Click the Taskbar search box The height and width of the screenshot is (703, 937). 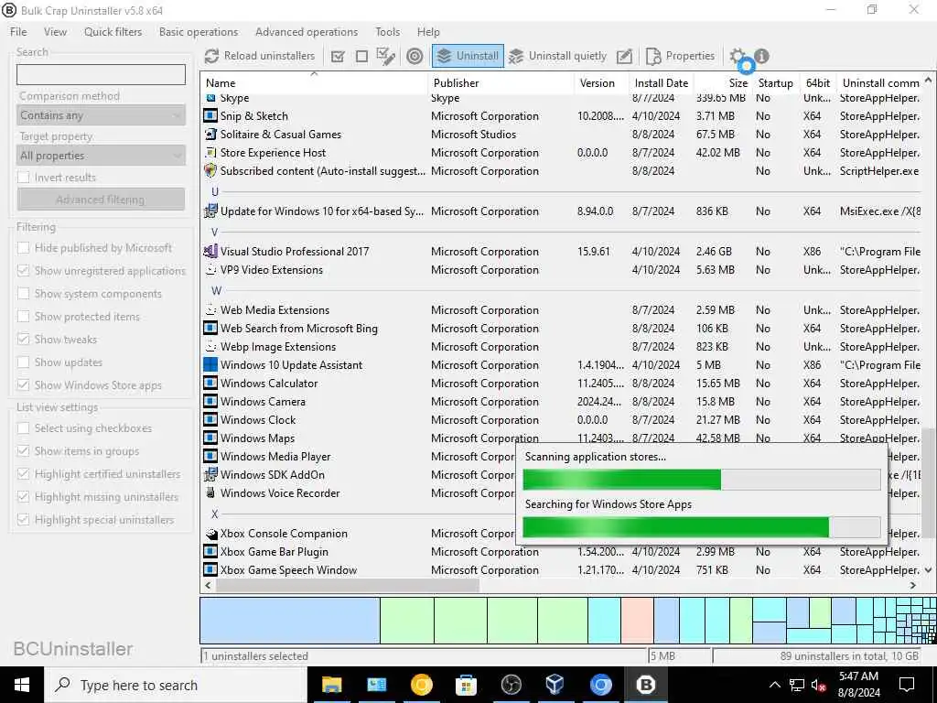click(176, 685)
